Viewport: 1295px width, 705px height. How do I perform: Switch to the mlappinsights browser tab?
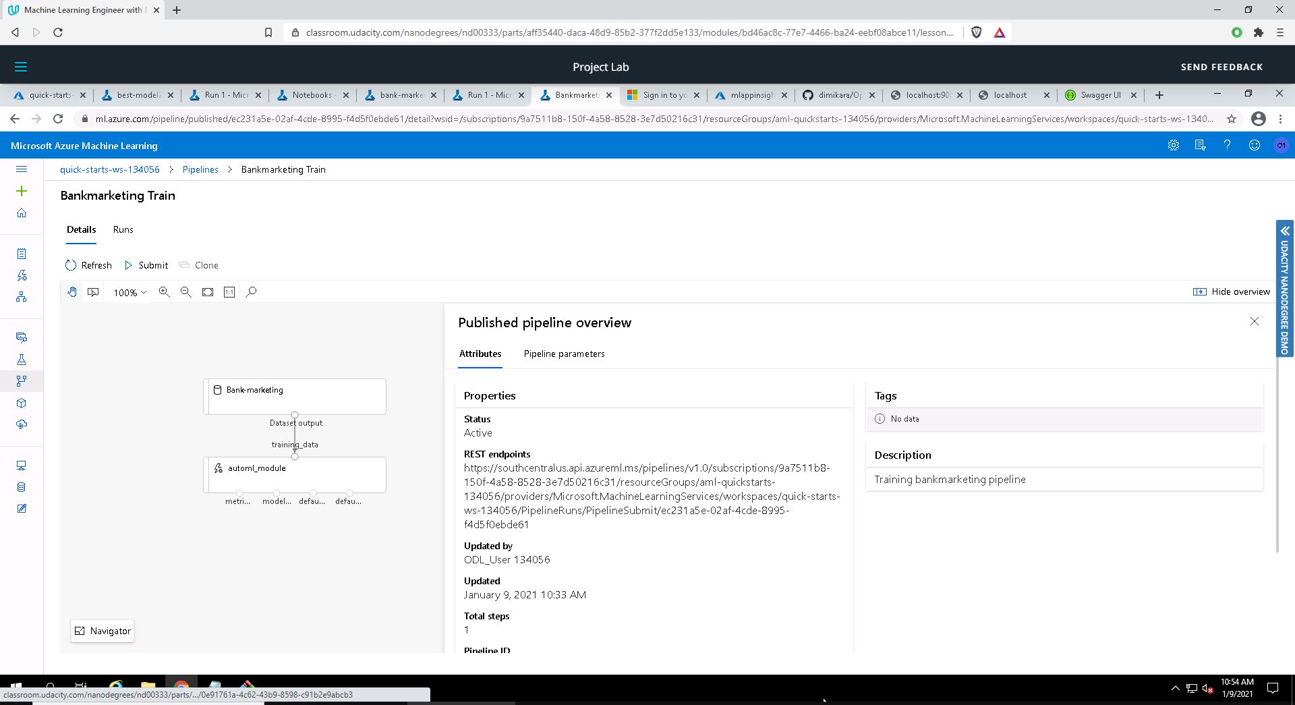pyautogui.click(x=750, y=95)
